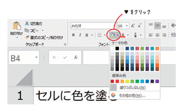
Task: Click the 書式のコピー/貼り付け label
Action: click(46, 38)
